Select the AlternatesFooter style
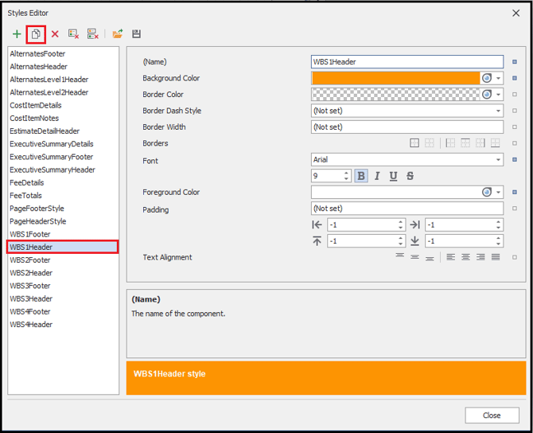Image resolution: width=533 pixels, height=433 pixels. [63, 54]
